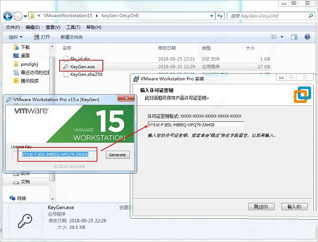Click the navigation pane scrollbar down arrow
This screenshot has height=242, width=318.
52,199
